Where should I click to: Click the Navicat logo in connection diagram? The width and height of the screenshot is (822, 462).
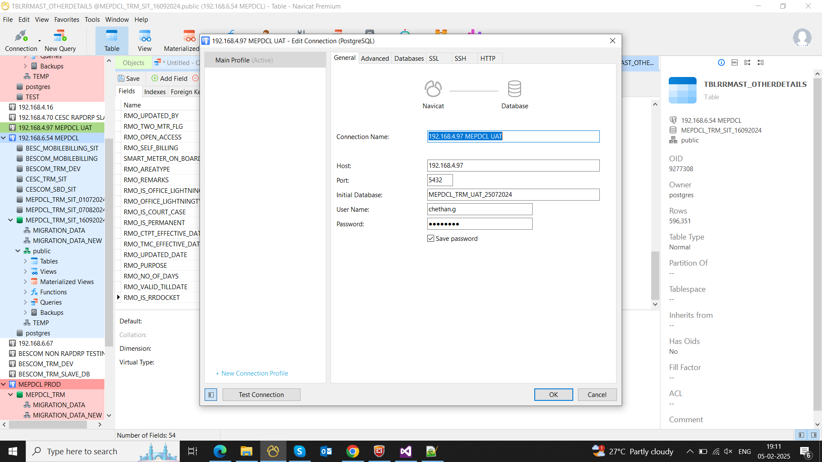click(x=433, y=89)
